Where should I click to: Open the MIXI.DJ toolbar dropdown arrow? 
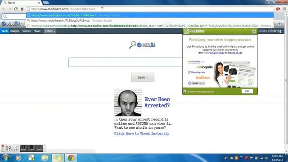[22, 23]
